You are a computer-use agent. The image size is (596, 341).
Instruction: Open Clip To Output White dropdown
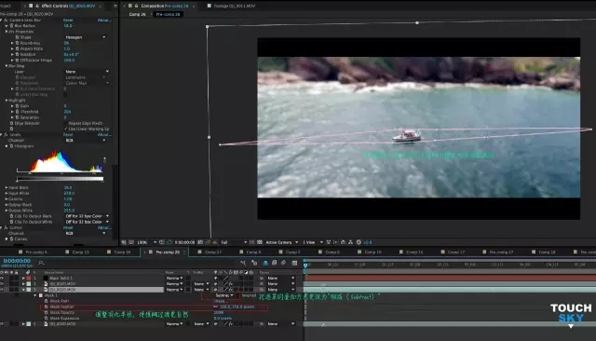click(x=87, y=222)
